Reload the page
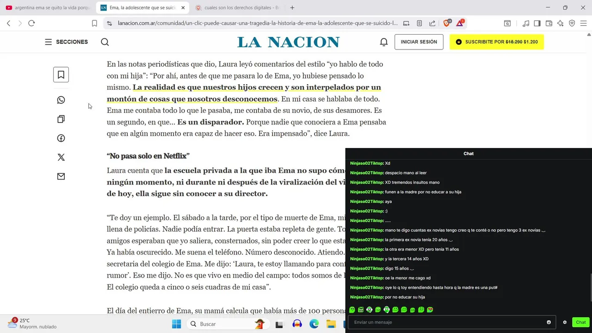The height and width of the screenshot is (333, 592). coord(31,23)
